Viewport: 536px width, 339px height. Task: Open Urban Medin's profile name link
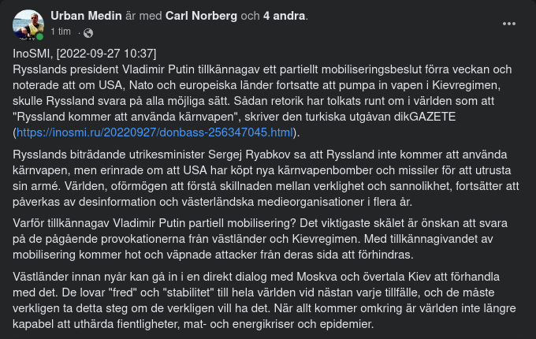pos(86,16)
